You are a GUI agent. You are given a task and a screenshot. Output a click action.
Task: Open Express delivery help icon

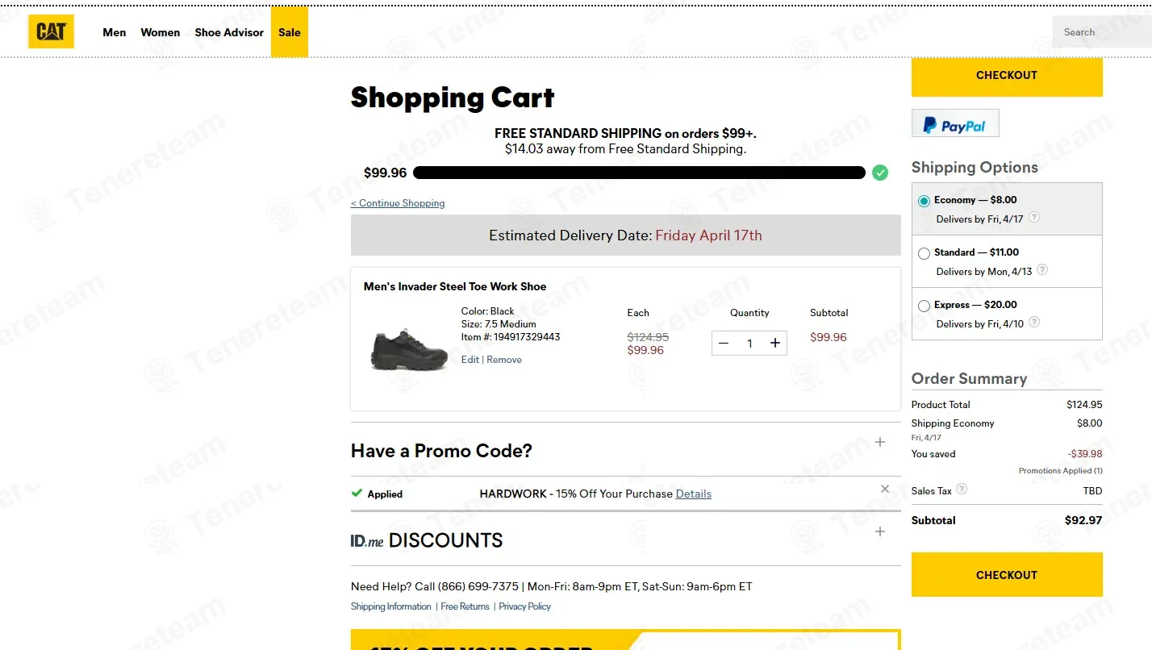(x=1034, y=323)
